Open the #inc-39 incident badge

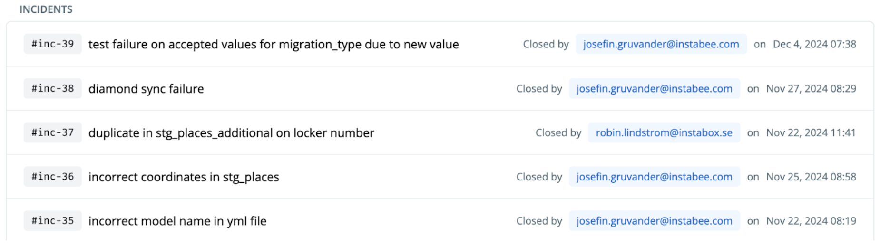tap(53, 44)
